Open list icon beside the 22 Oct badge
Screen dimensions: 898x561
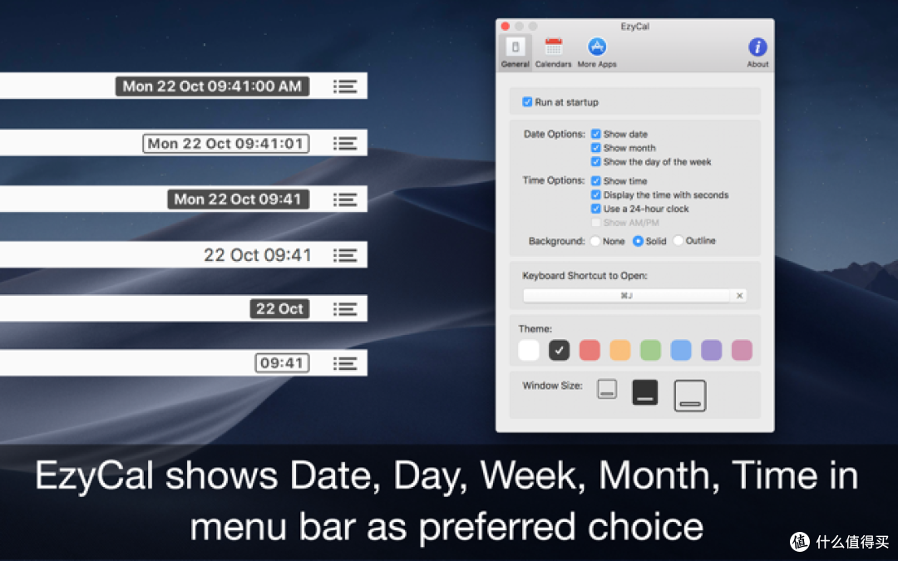pyautogui.click(x=345, y=309)
